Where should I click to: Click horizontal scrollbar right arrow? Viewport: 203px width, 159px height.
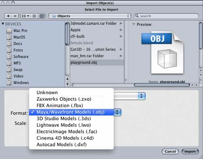[x=197, y=85]
